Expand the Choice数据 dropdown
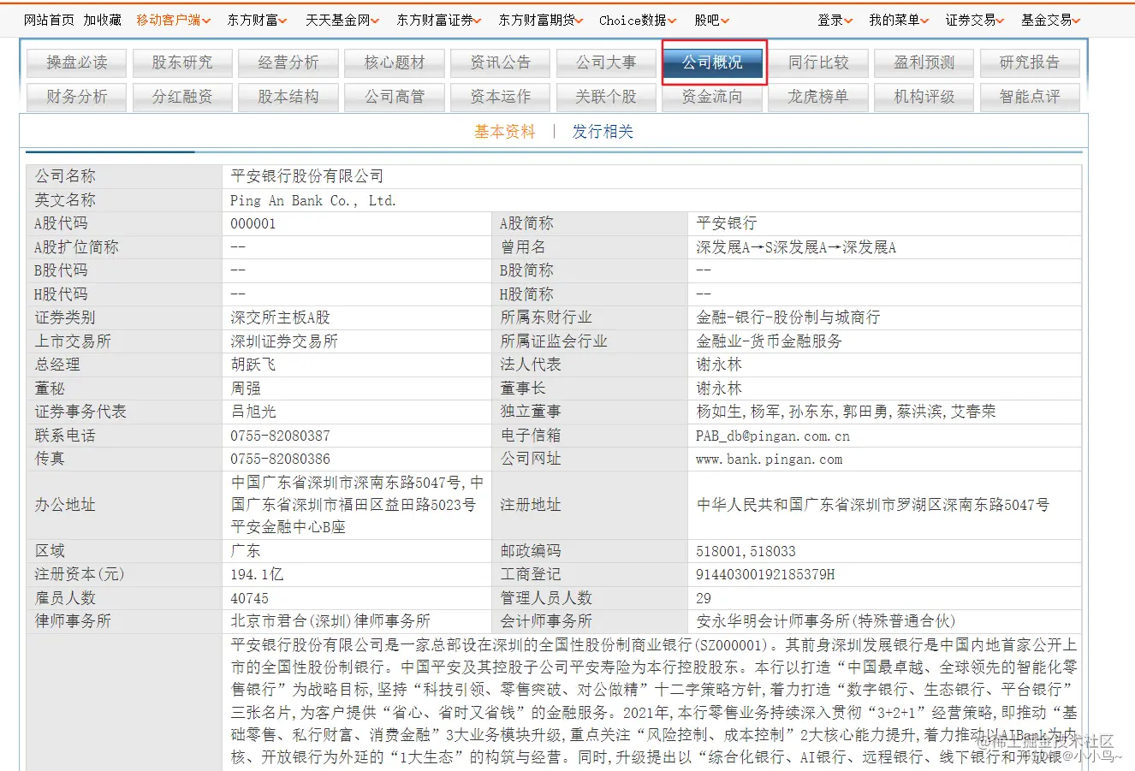Viewport: 1135px width, 771px height. click(638, 20)
